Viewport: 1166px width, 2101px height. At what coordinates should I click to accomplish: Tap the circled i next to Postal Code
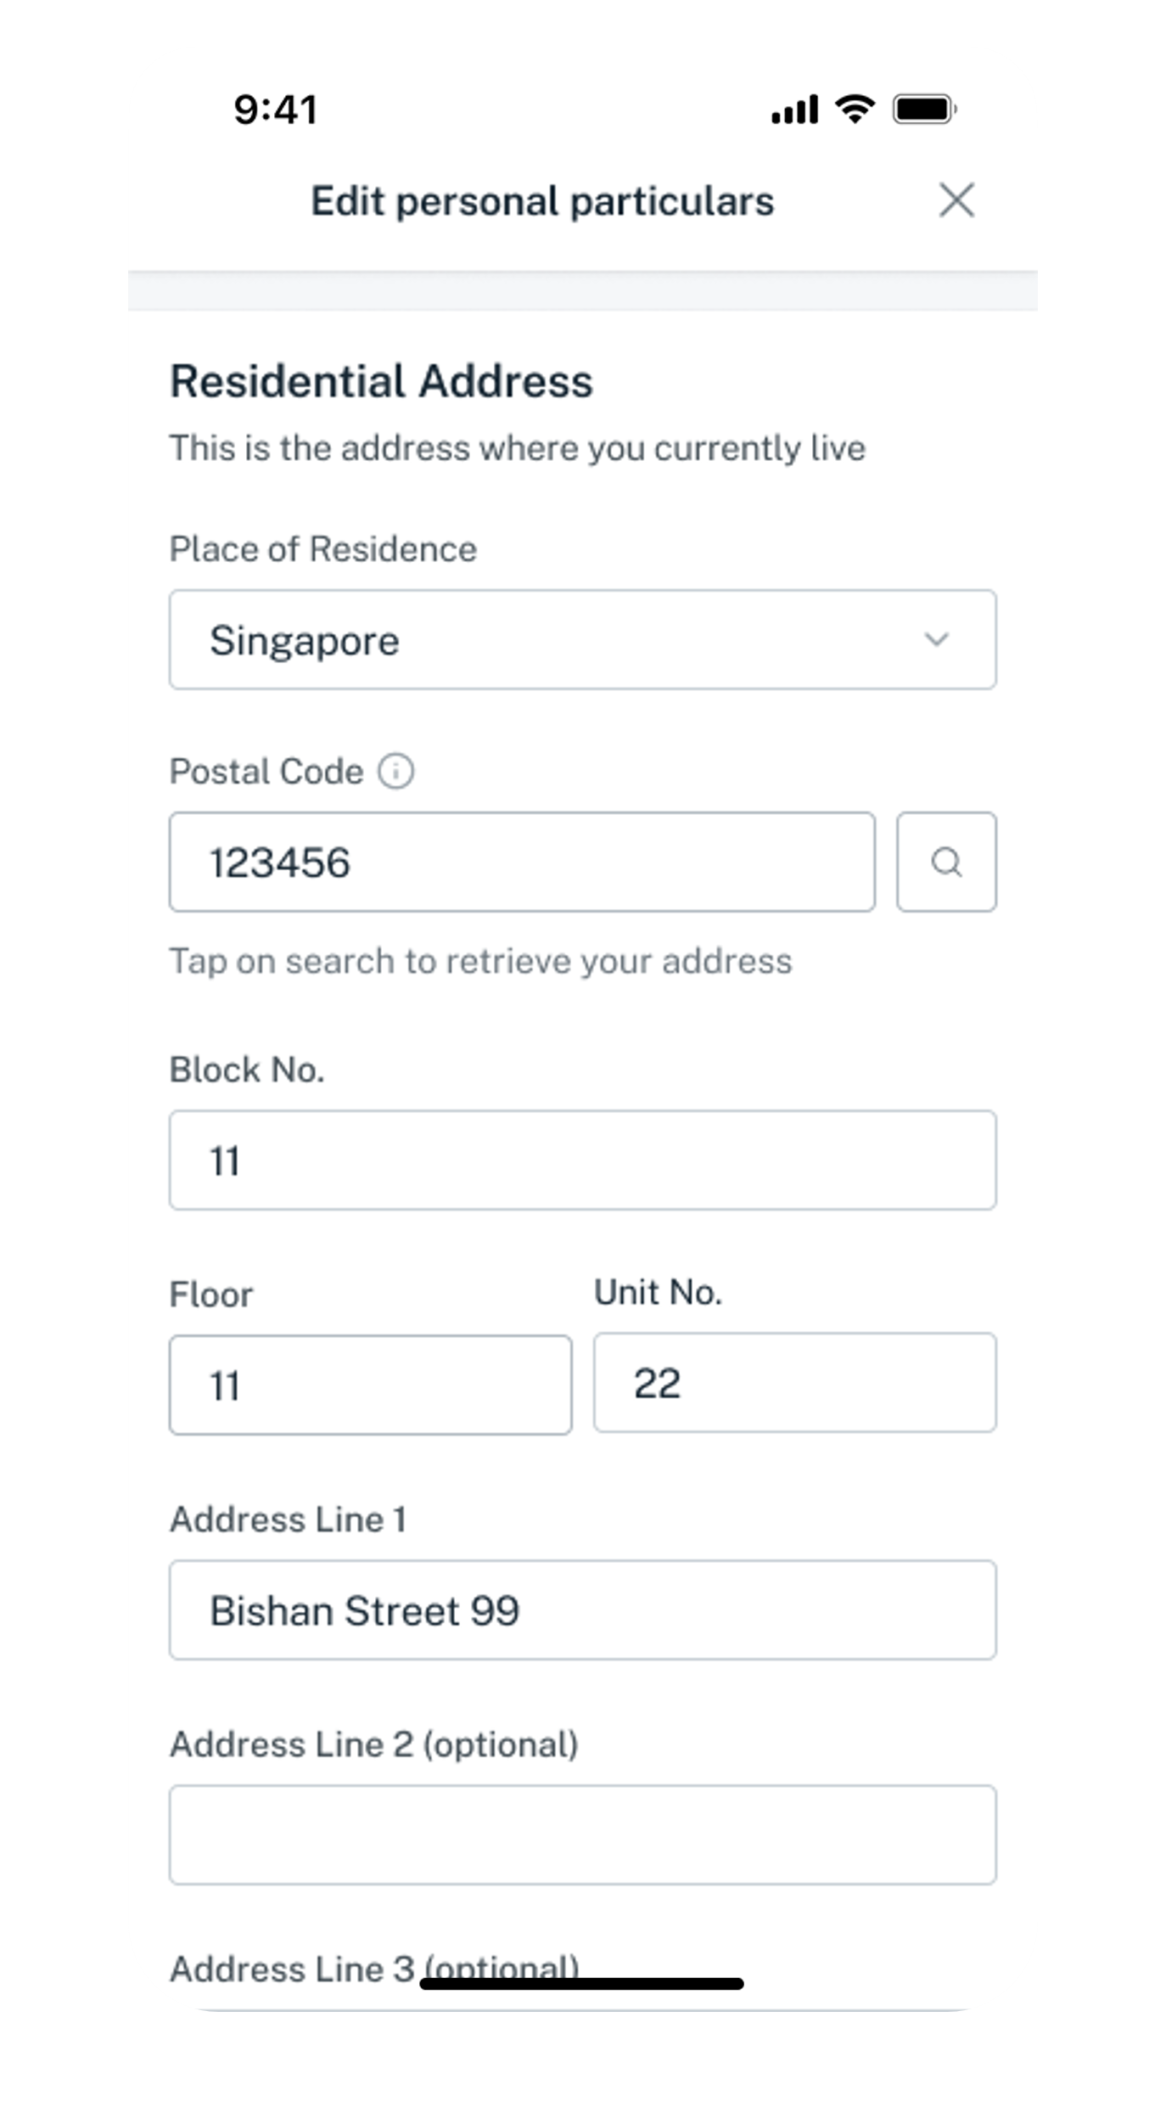click(395, 771)
